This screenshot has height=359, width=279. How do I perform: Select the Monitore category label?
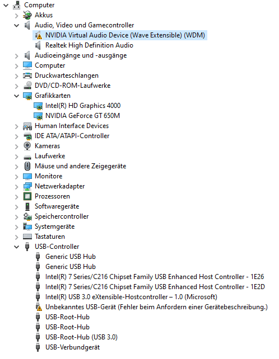tap(49, 176)
